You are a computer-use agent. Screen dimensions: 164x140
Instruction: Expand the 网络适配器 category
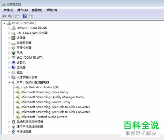(x=9, y=131)
